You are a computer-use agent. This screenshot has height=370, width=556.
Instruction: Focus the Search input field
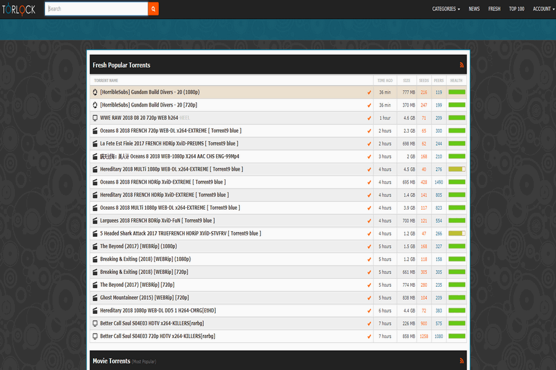coord(96,9)
